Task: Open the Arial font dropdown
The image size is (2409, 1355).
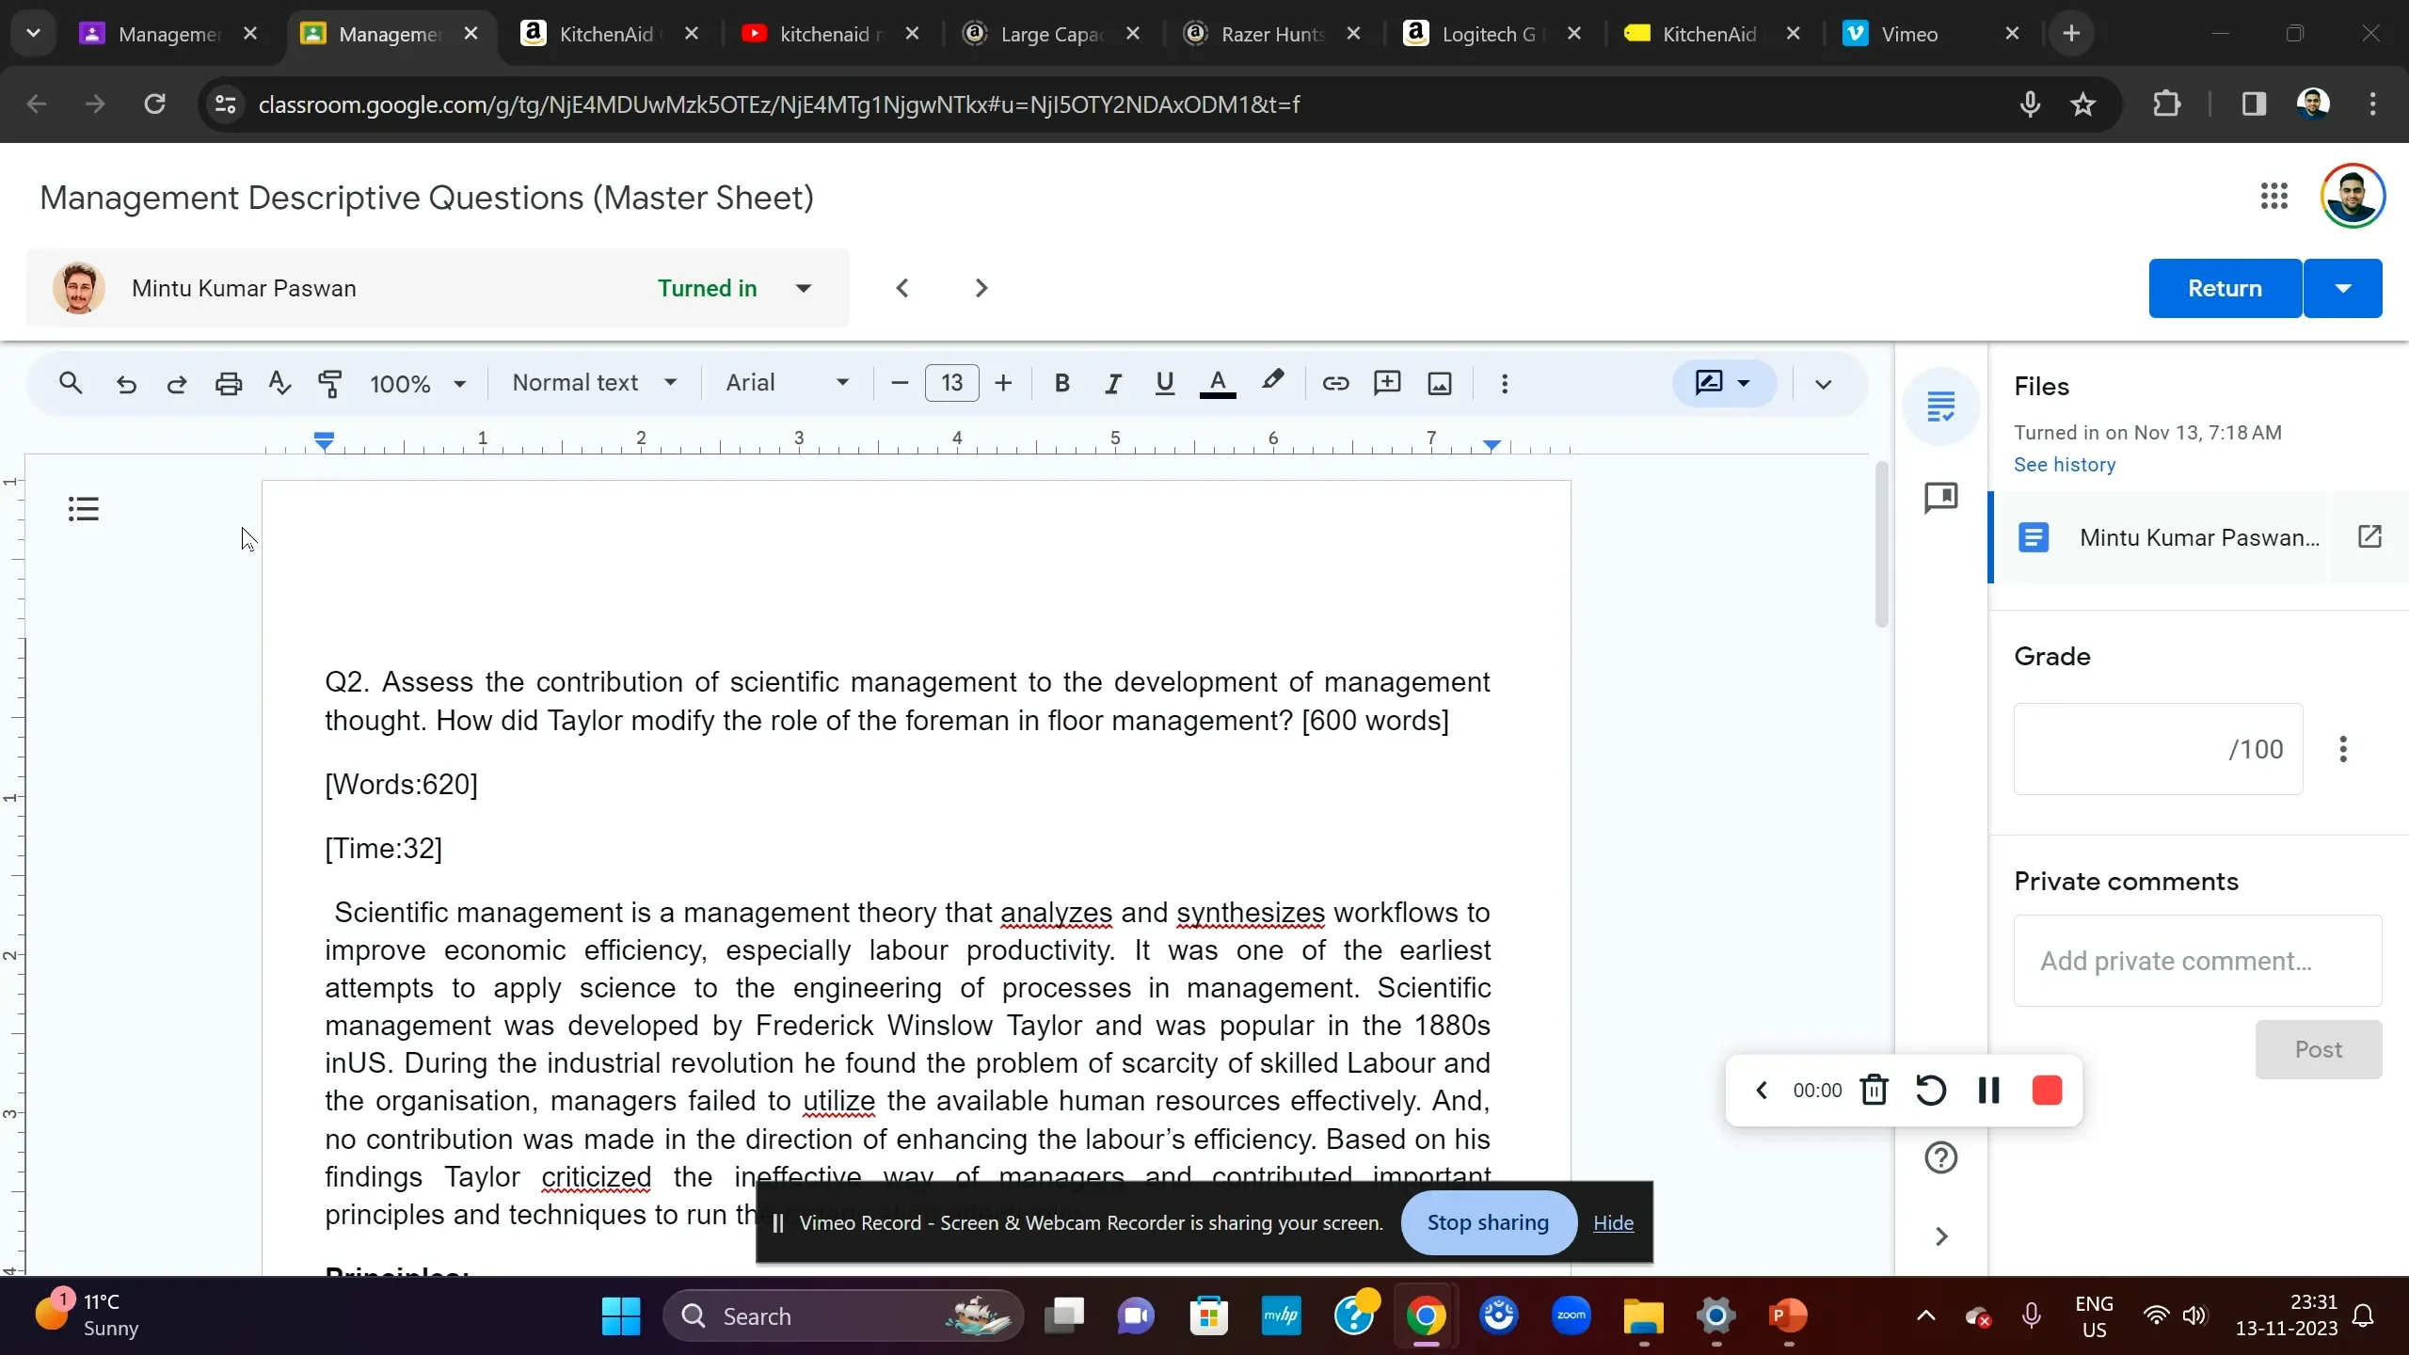Action: pos(787,383)
